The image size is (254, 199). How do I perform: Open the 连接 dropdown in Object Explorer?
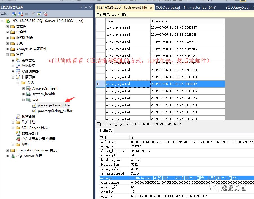(5, 14)
